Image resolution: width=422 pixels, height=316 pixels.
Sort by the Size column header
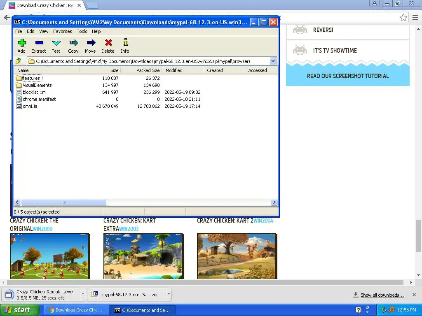click(x=100, y=70)
